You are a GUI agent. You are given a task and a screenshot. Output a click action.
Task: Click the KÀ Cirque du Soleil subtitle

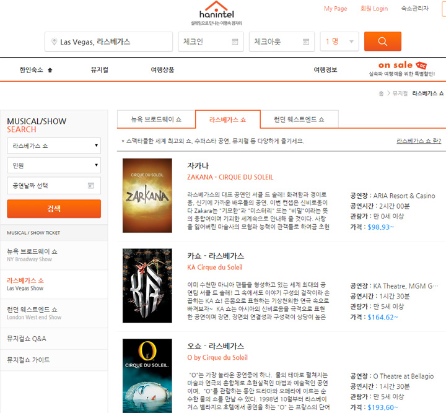point(215,267)
